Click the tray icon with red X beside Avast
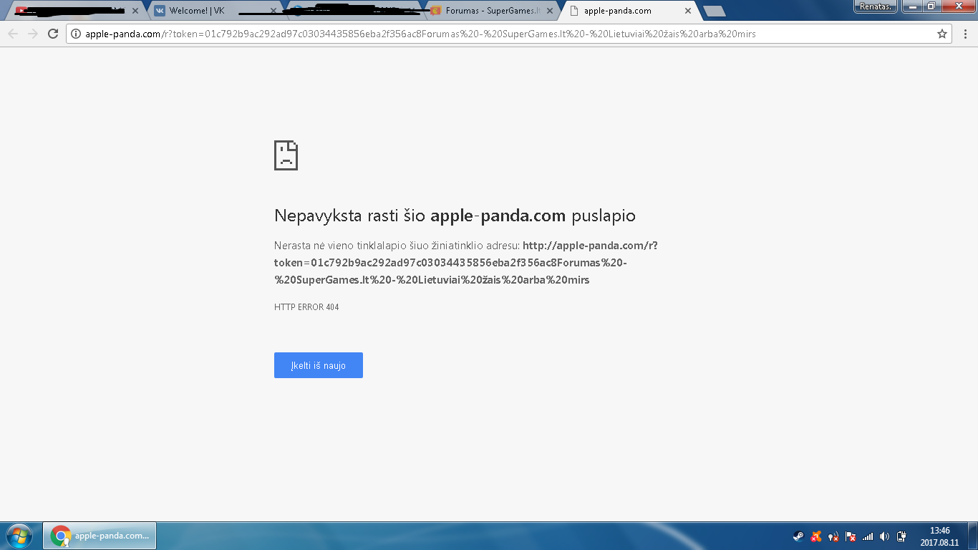Image resolution: width=978 pixels, height=550 pixels. point(833,536)
